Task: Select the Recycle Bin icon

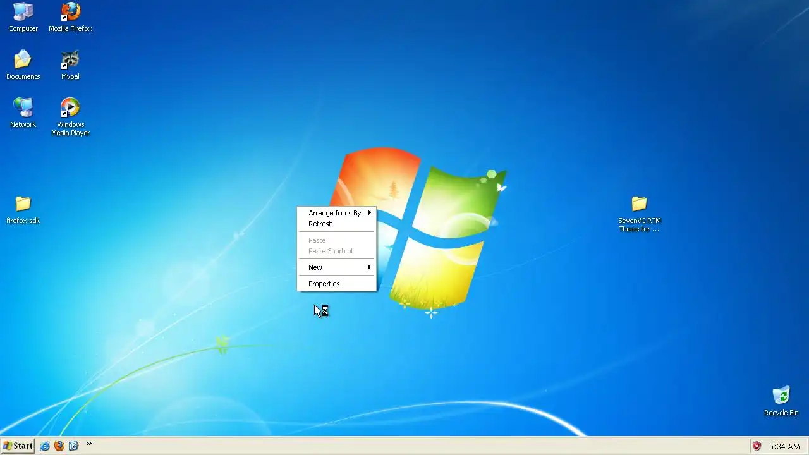Action: pos(781,402)
